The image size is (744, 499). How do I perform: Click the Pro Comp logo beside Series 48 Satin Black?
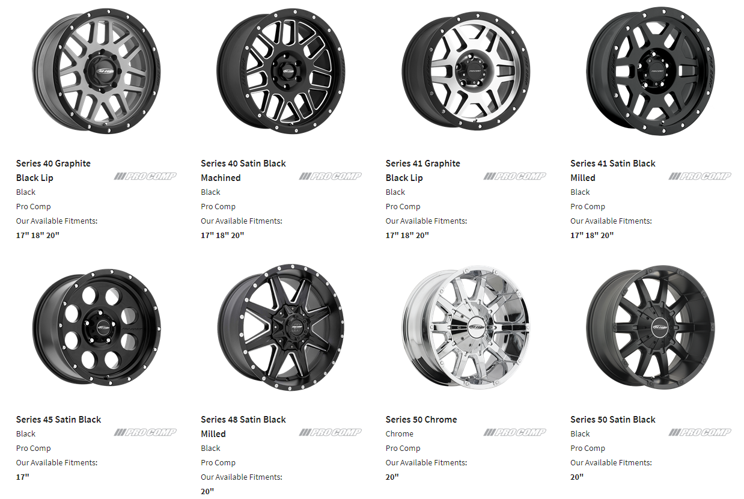331,432
